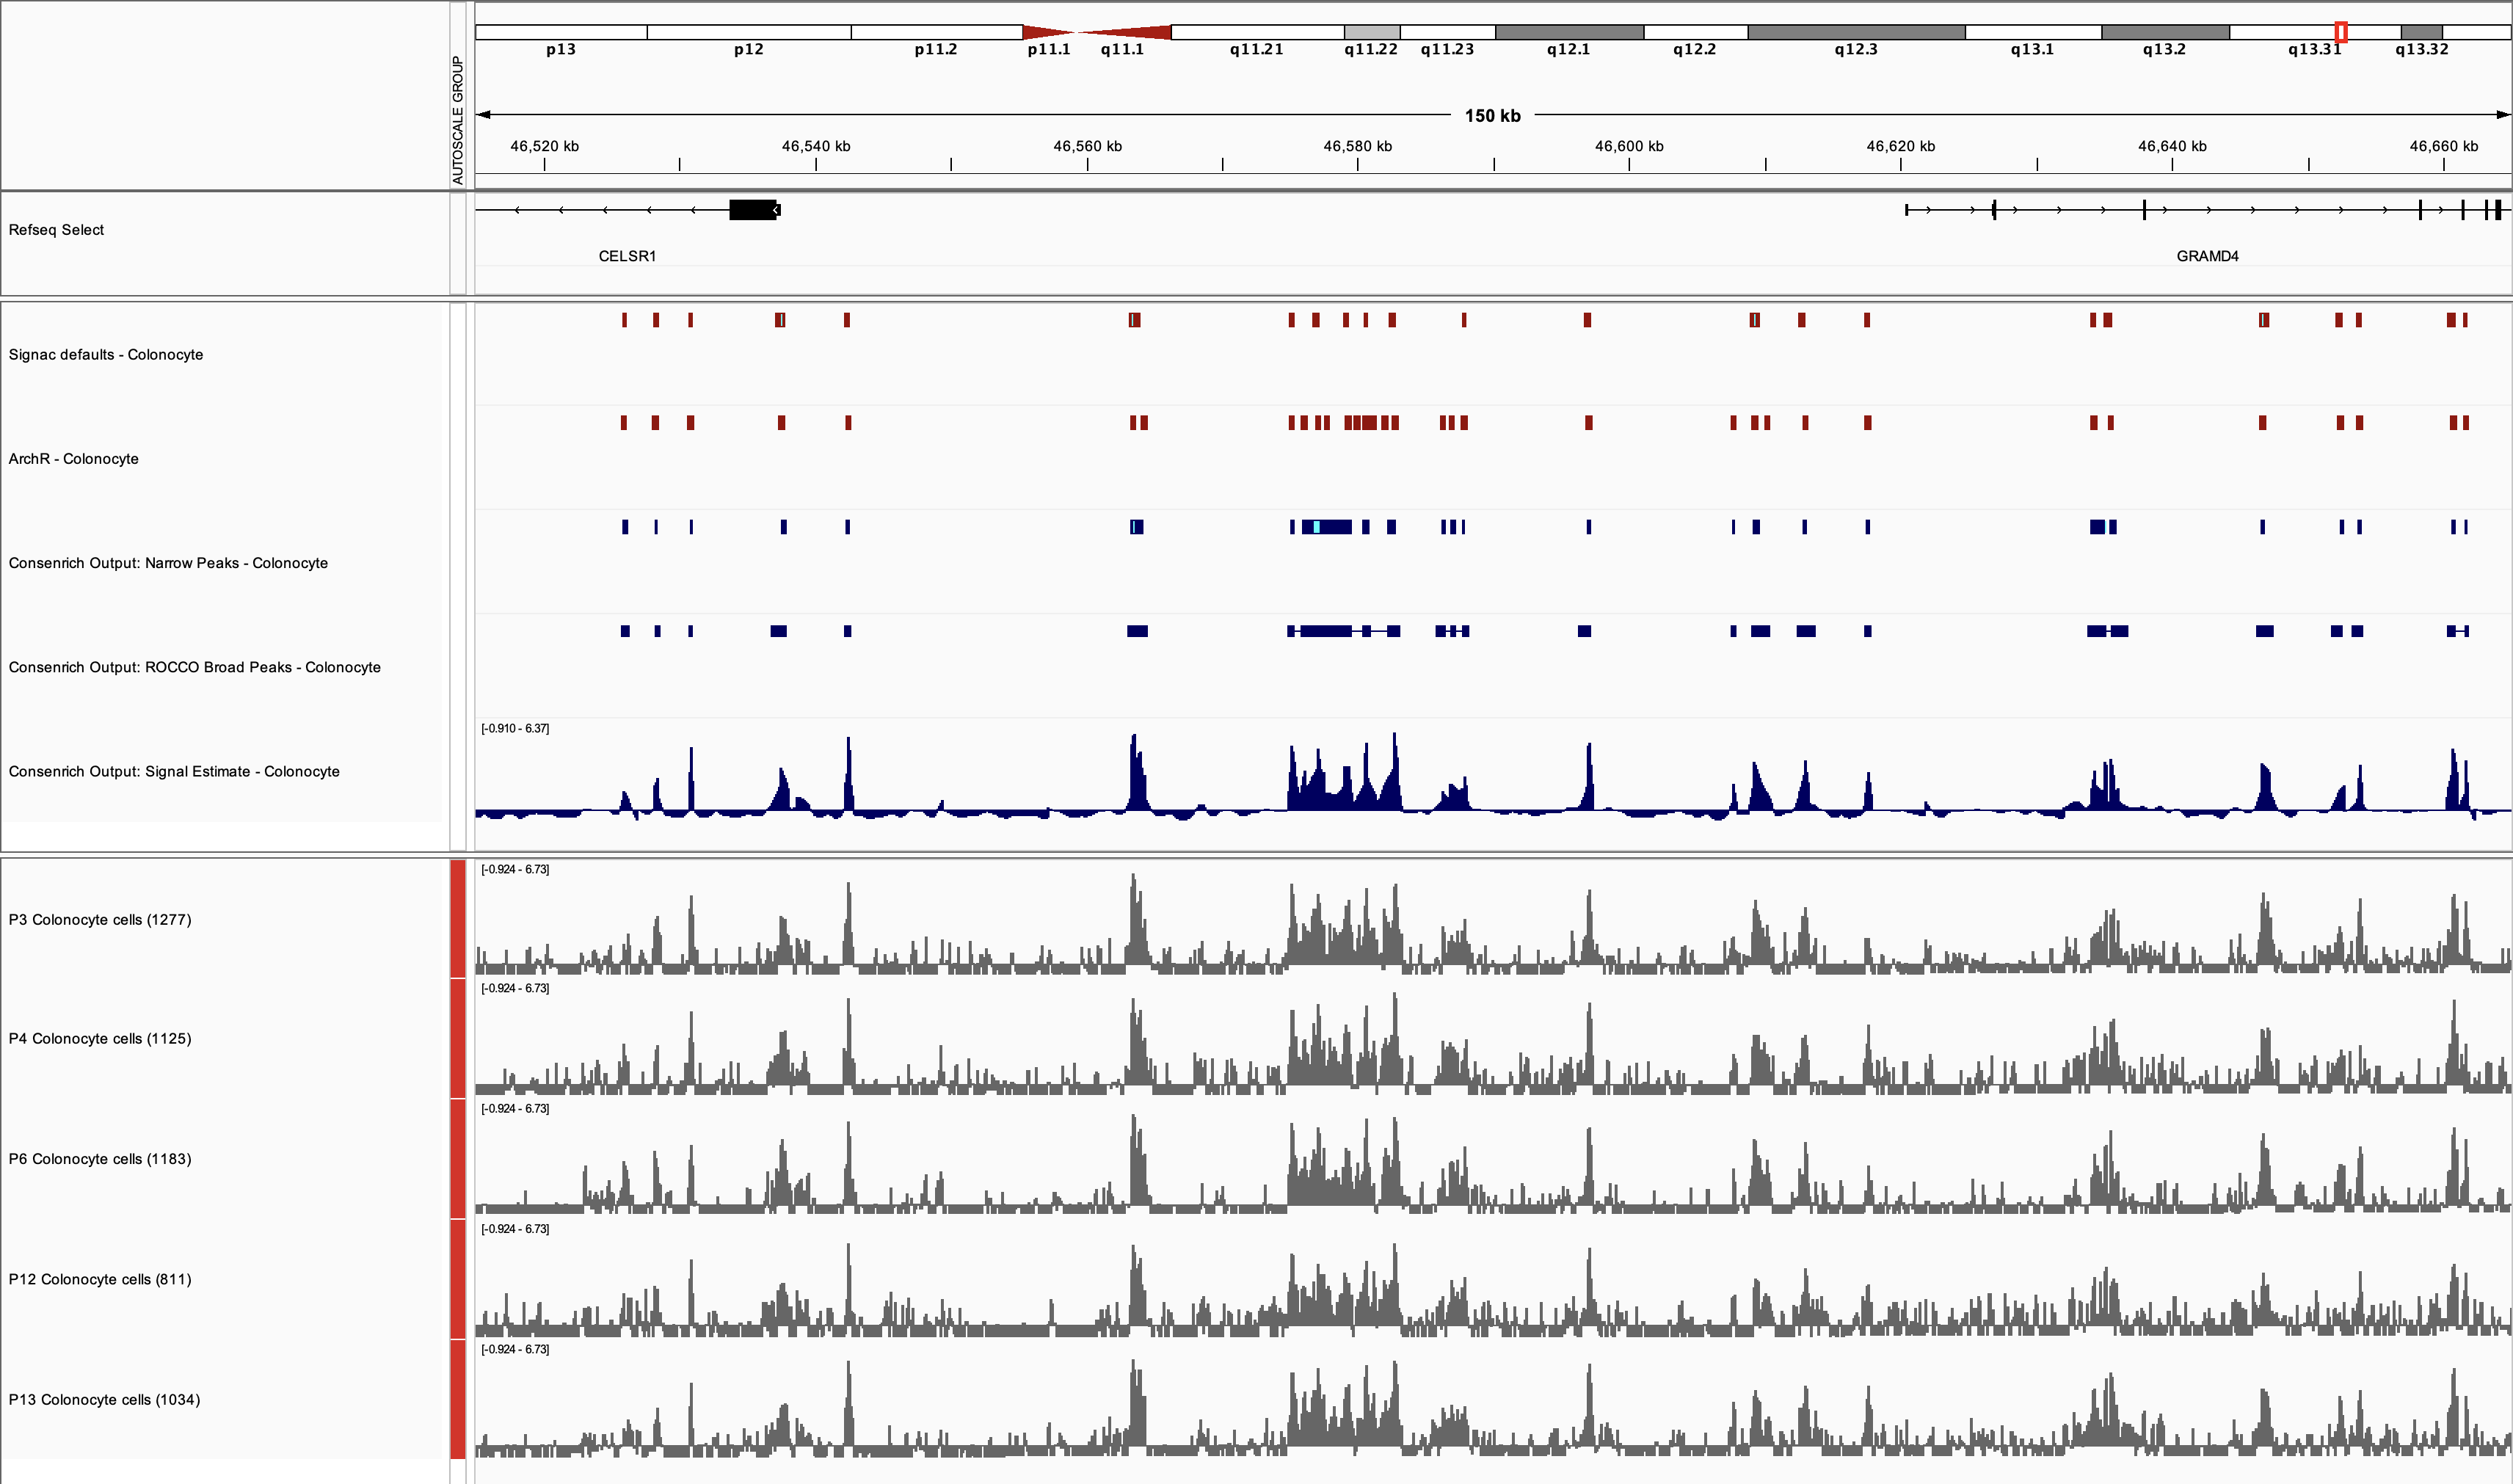This screenshot has width=2513, height=1484.
Task: Jump to cytoband p13 on ideogram
Action: tap(561, 32)
